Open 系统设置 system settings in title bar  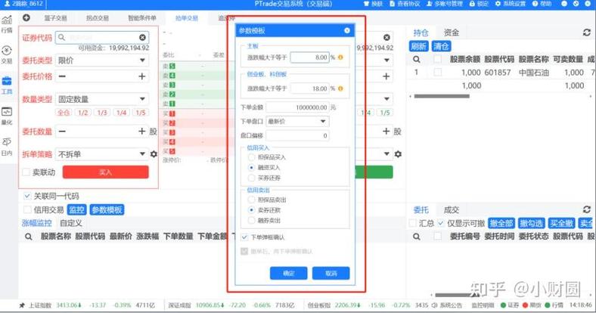point(510,4)
